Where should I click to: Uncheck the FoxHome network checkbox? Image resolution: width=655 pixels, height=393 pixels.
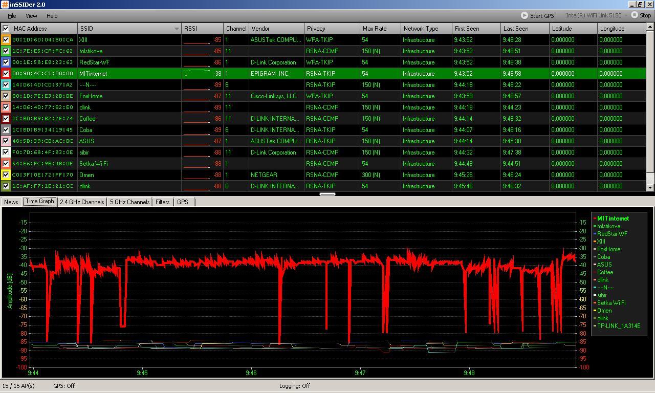click(x=6, y=96)
